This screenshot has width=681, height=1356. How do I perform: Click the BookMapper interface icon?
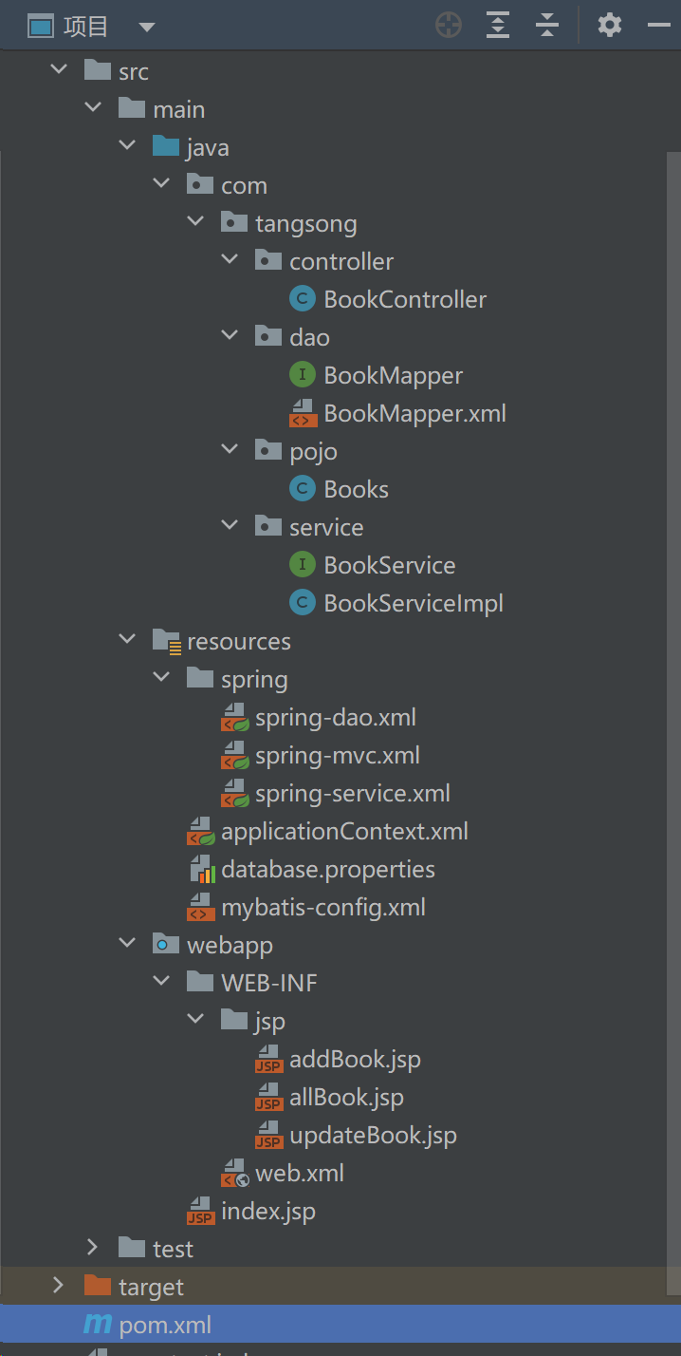[x=302, y=375]
